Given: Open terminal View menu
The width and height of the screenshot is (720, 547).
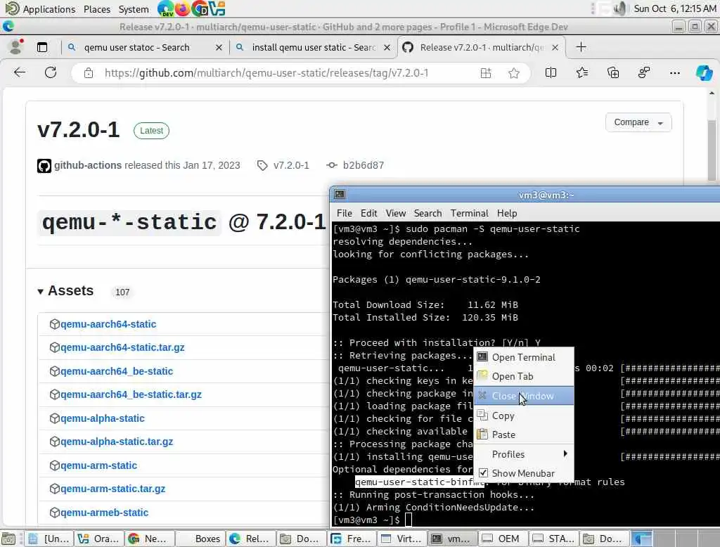Looking at the screenshot, I should click(395, 213).
